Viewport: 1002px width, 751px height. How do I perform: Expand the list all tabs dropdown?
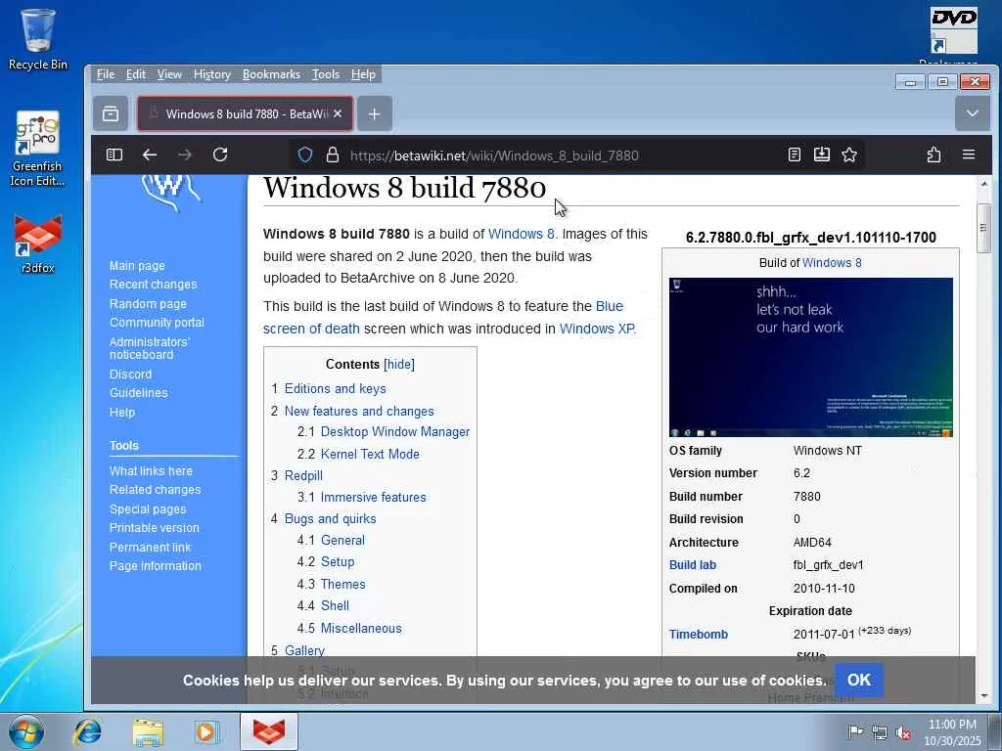pos(972,113)
